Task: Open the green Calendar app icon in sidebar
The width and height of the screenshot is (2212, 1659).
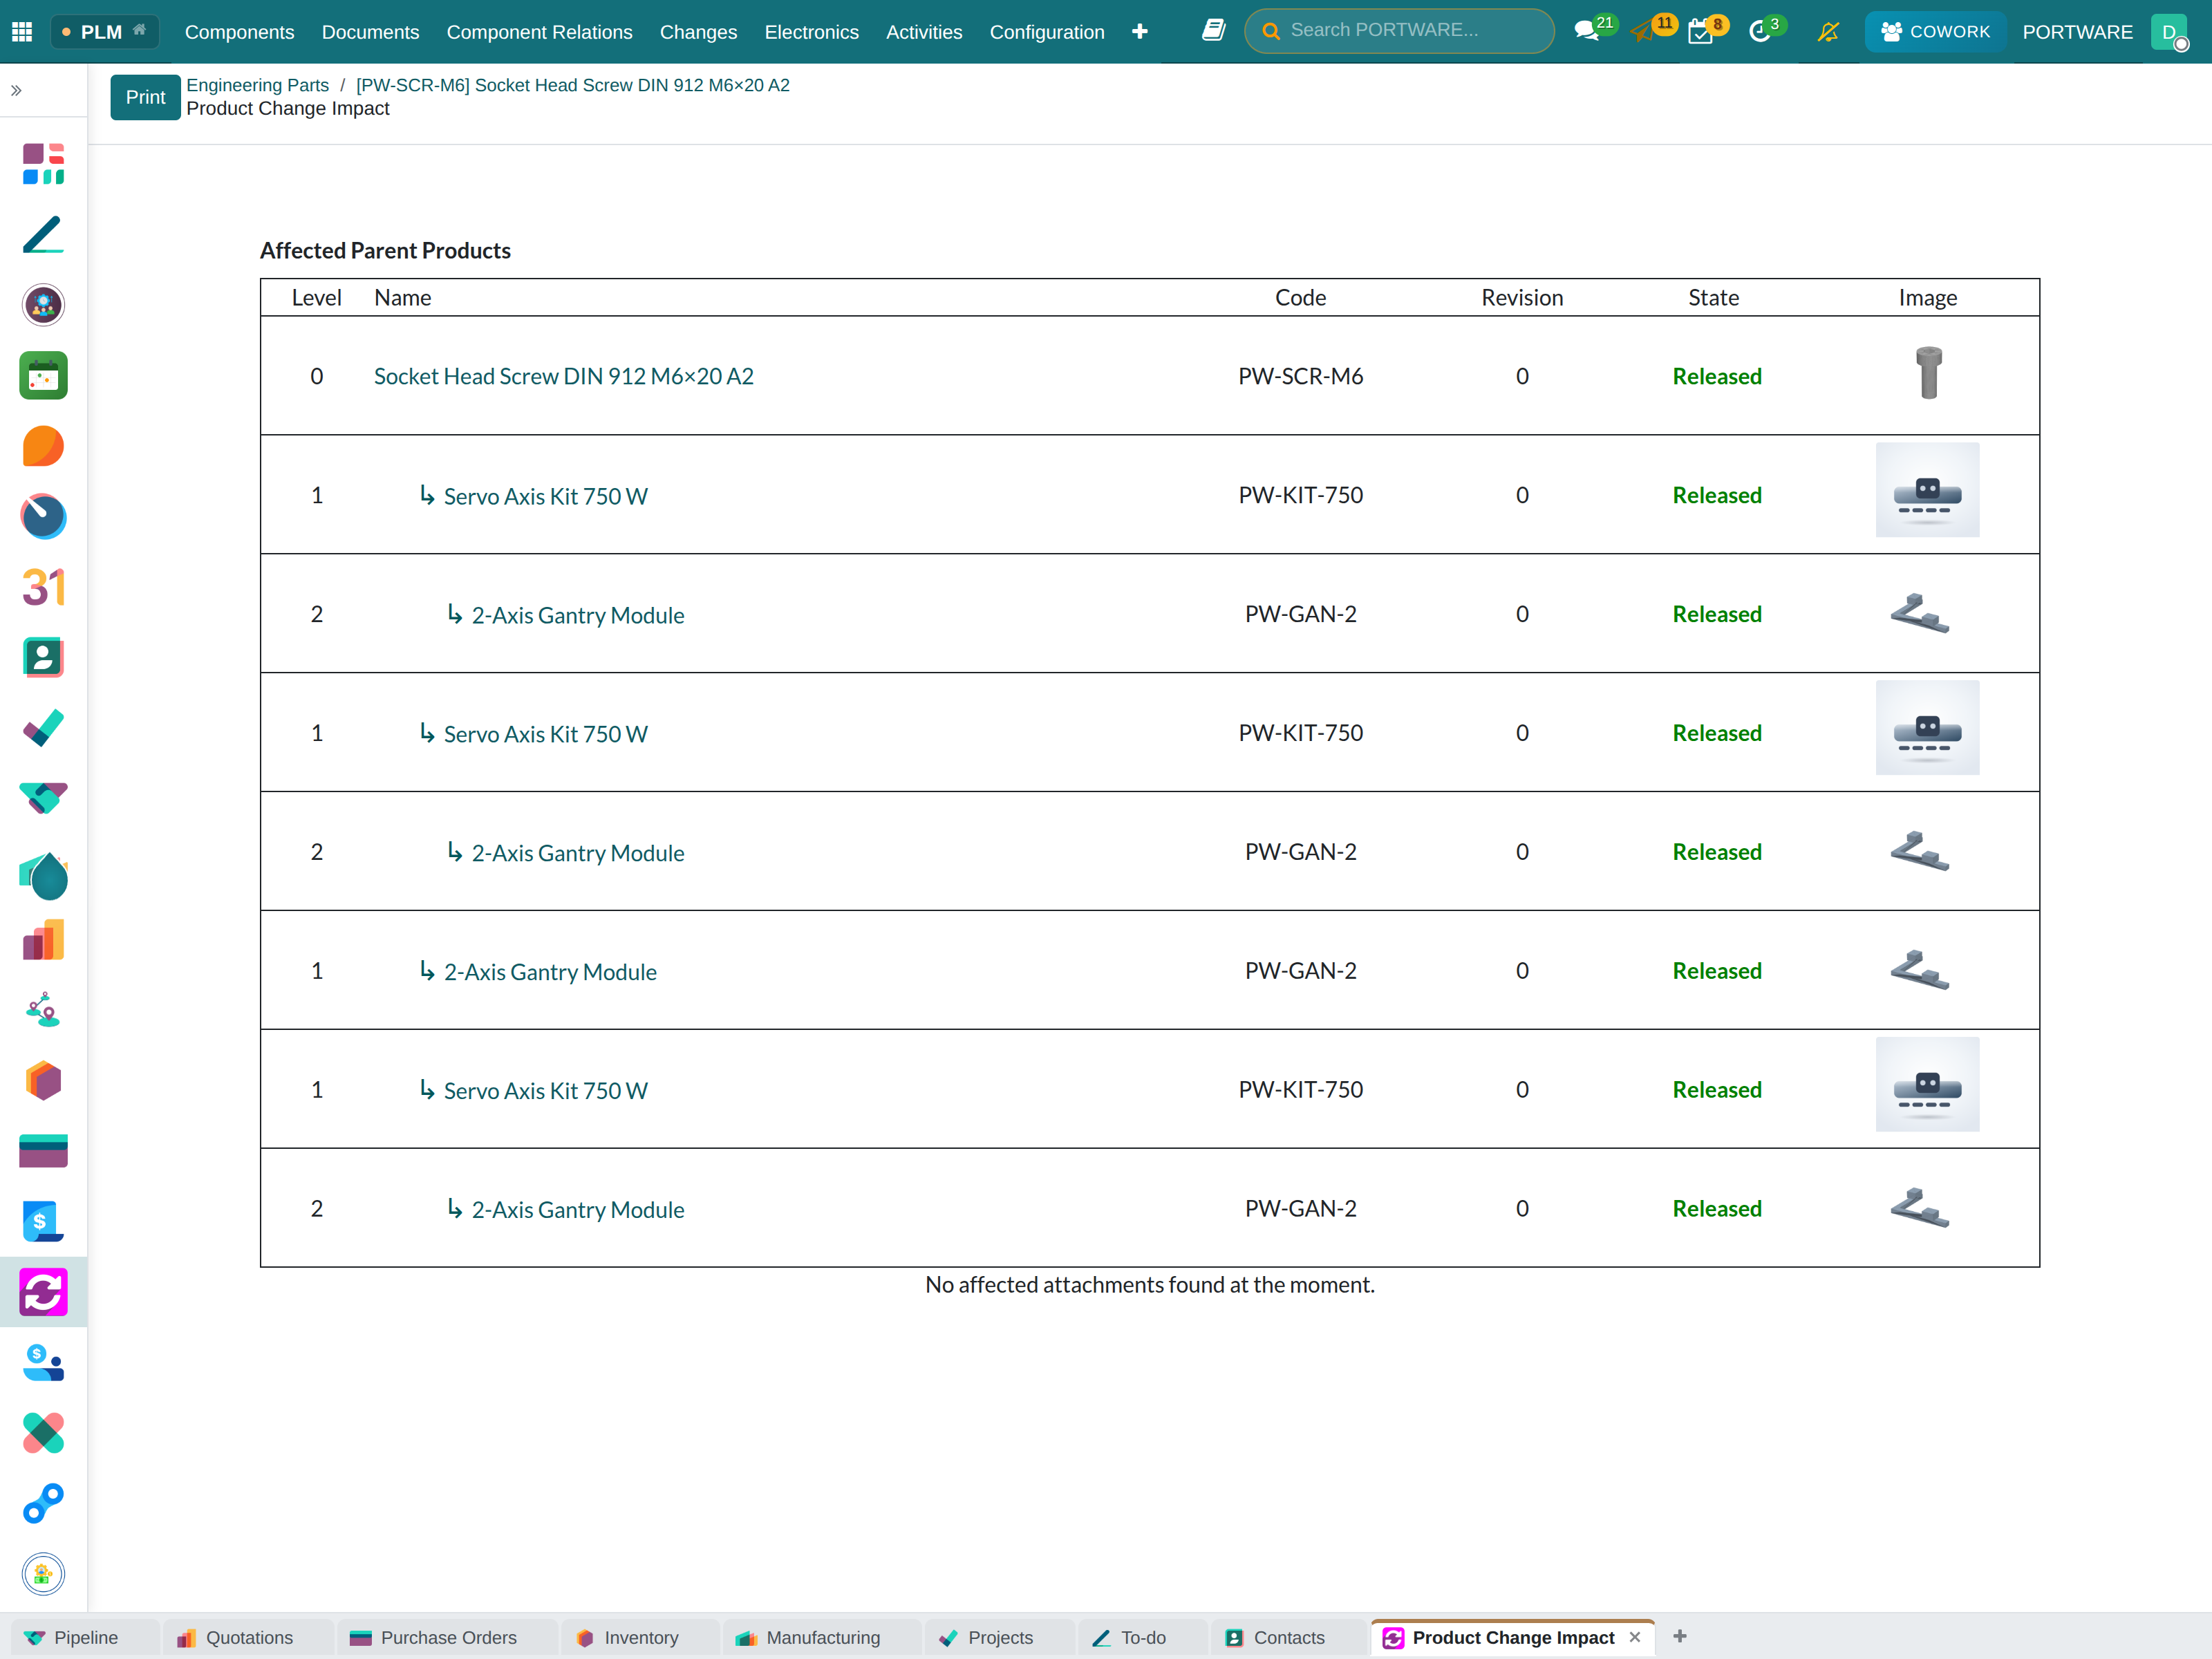Action: coord(43,376)
